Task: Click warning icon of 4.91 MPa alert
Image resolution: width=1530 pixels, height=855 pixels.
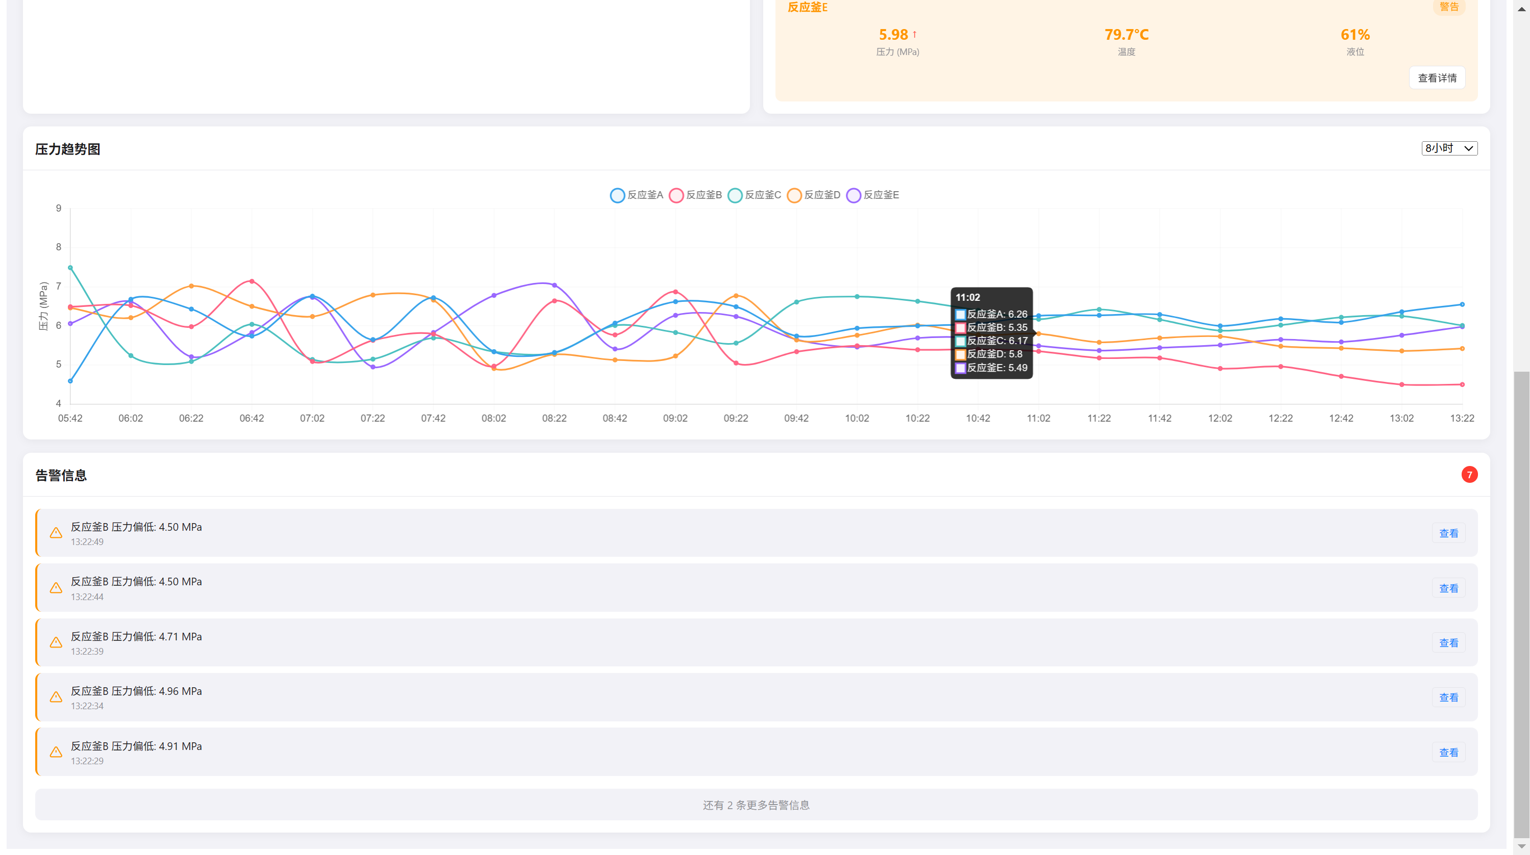Action: (56, 753)
